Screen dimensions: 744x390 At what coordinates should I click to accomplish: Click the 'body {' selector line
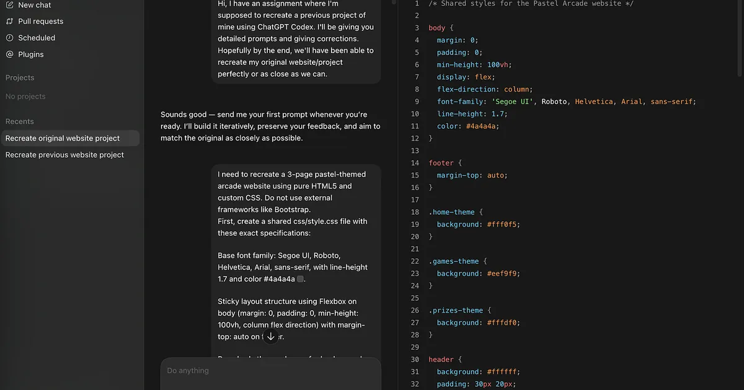click(441, 28)
